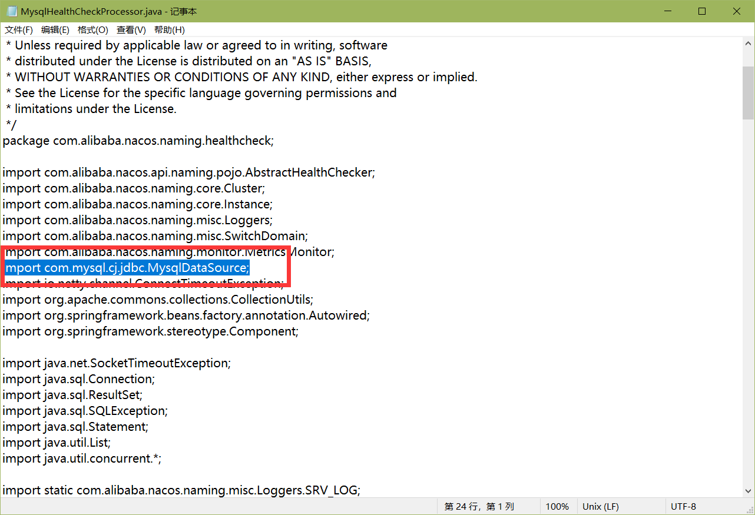Viewport: 755px width, 515px height.
Task: Minimize the Notepad window
Action: (667, 11)
